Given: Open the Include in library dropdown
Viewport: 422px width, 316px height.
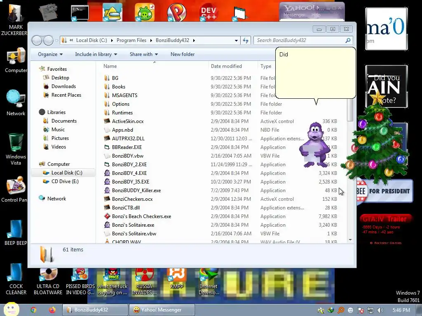Looking at the screenshot, I should [x=96, y=54].
